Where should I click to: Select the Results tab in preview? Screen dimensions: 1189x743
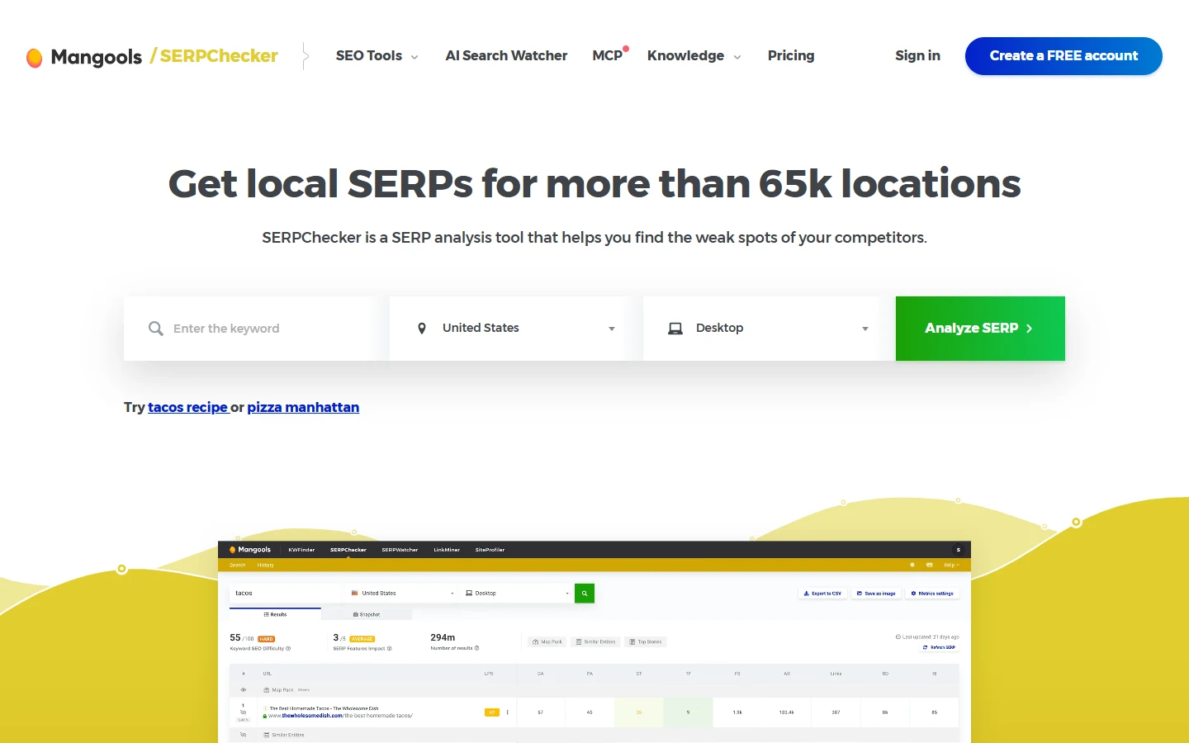coord(275,614)
